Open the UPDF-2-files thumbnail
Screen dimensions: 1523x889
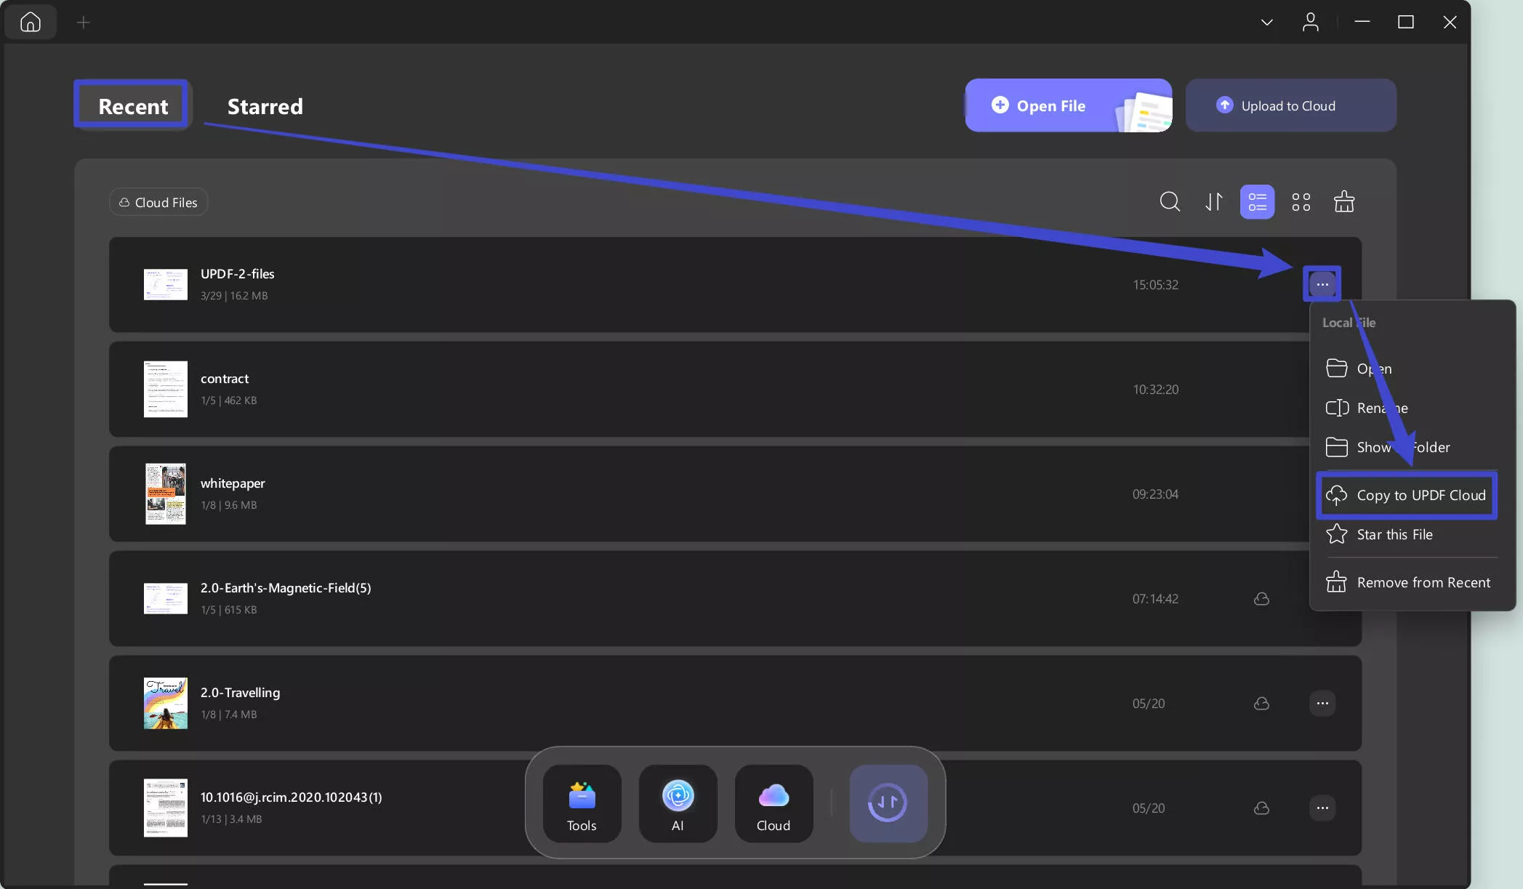click(165, 284)
